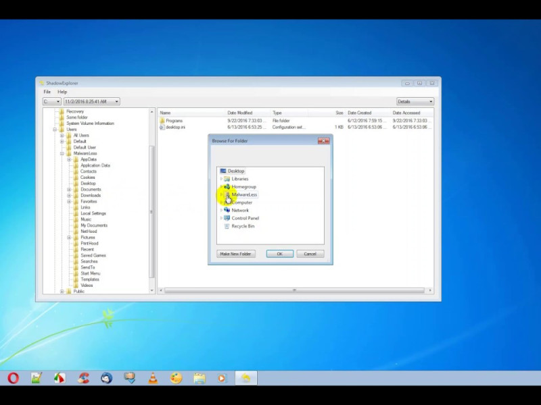Select the Music folder in left tree

pos(86,219)
